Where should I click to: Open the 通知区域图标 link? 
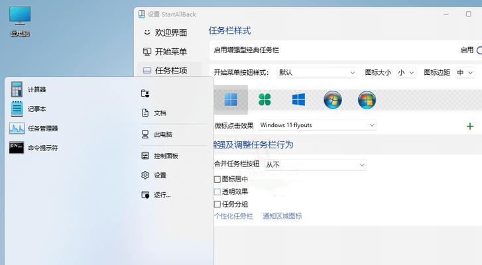282,216
